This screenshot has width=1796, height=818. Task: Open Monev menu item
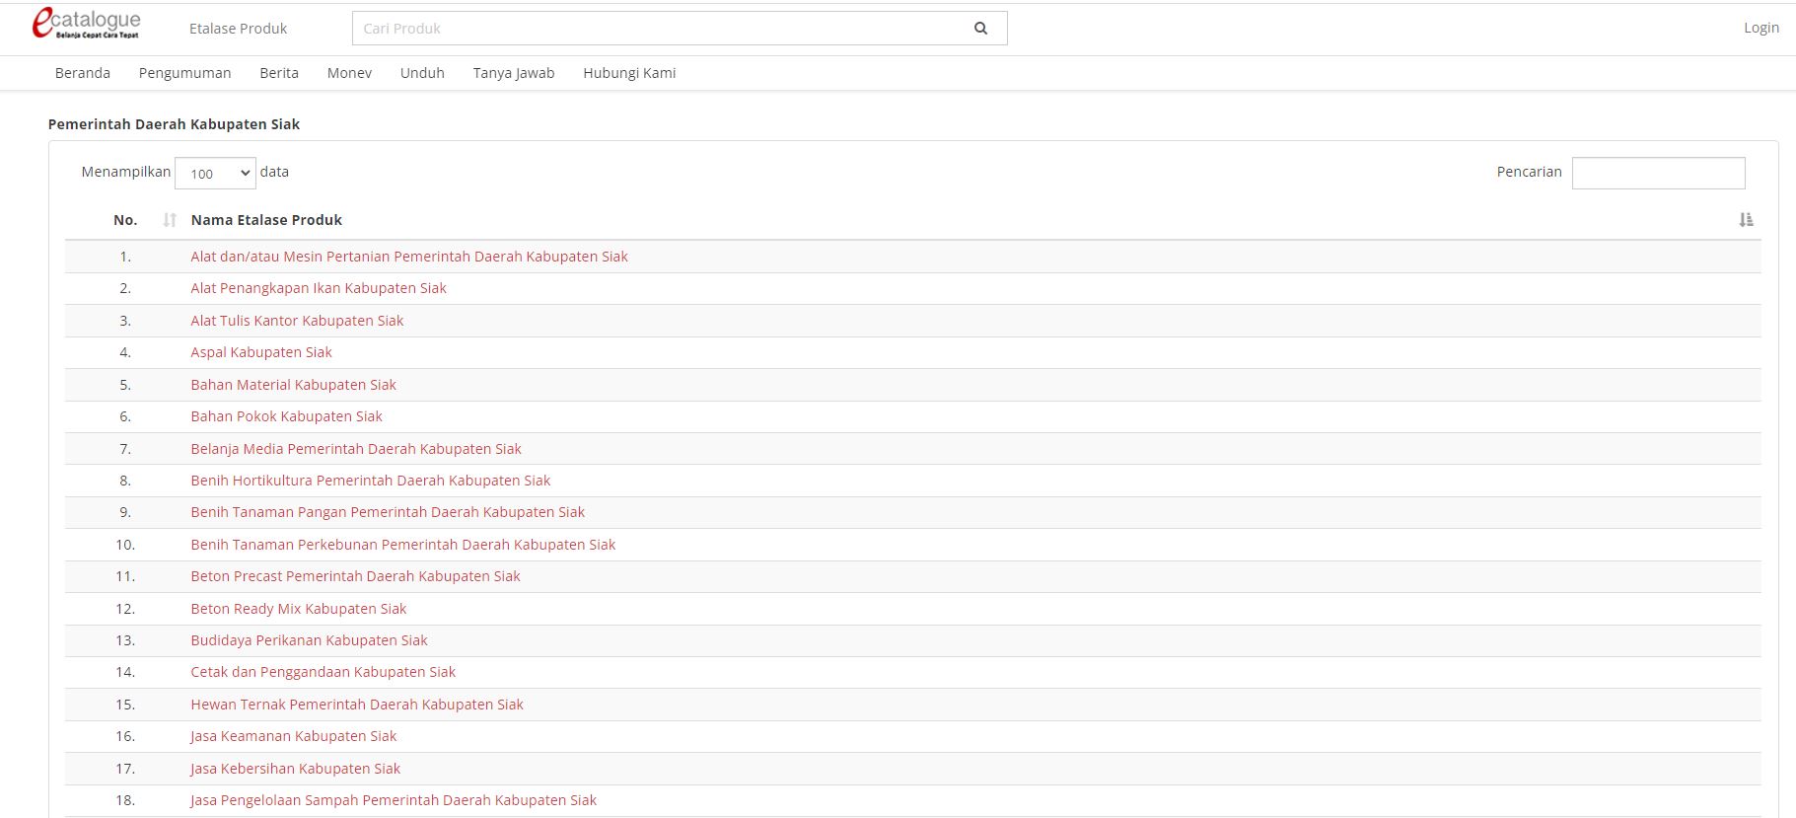[349, 73]
